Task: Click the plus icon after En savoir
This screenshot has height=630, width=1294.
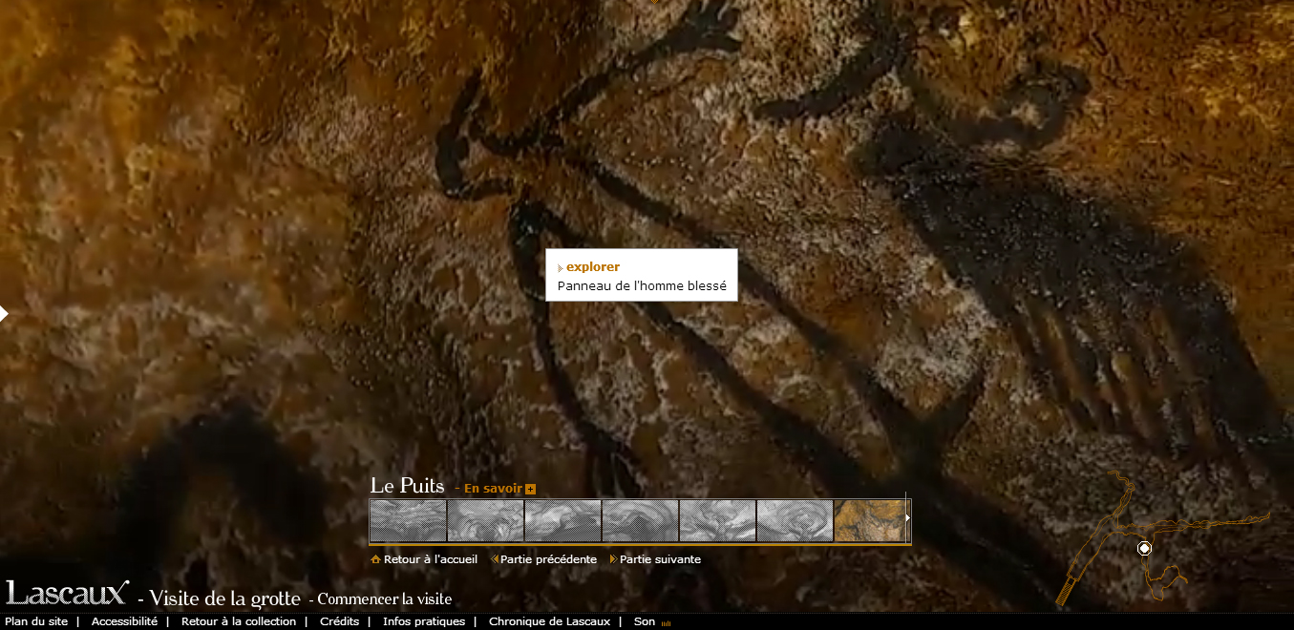Action: click(531, 490)
